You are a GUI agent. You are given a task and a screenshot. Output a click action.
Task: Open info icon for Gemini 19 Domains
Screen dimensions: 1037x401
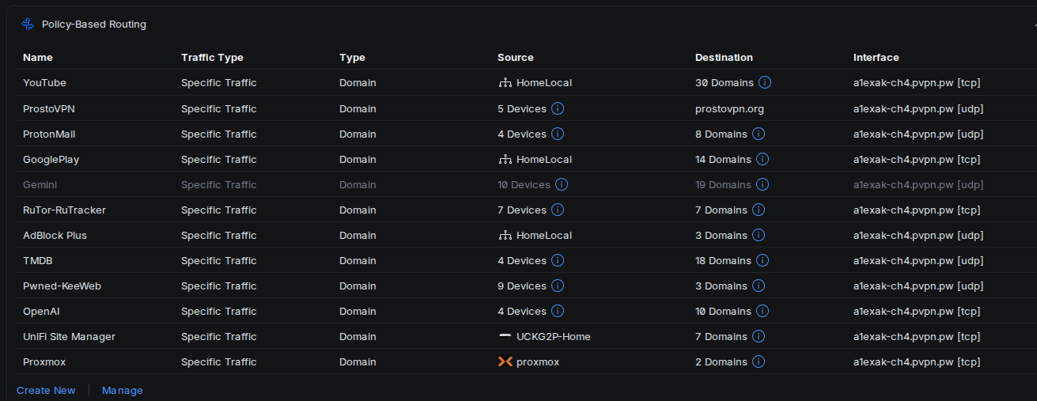click(763, 184)
